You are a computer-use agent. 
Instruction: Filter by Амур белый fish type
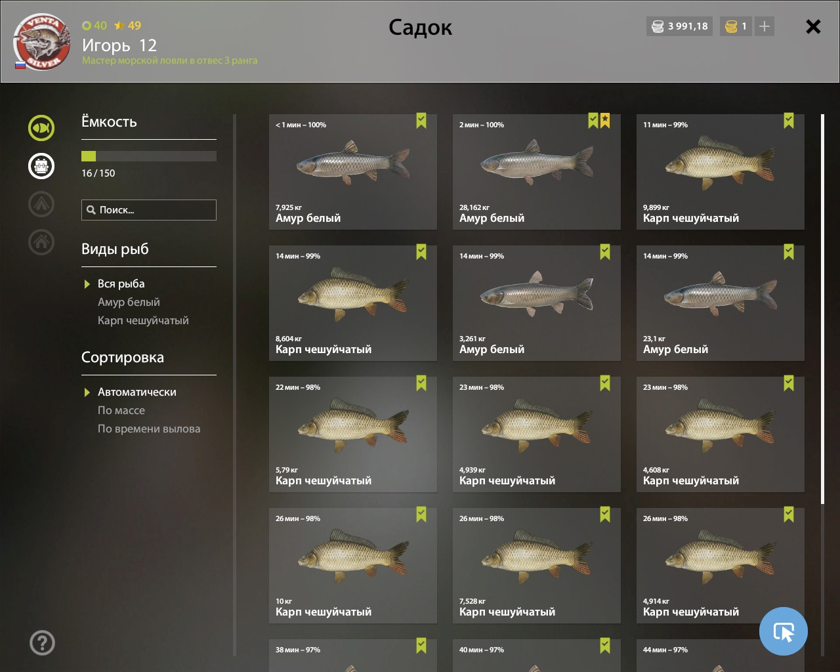point(129,302)
